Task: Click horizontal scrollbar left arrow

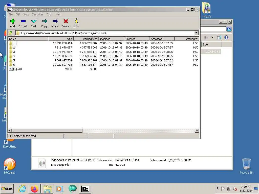Action: click(10, 131)
